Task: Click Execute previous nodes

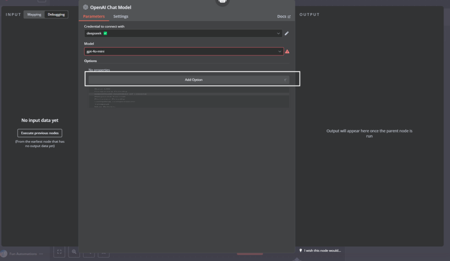Action: coord(40,133)
